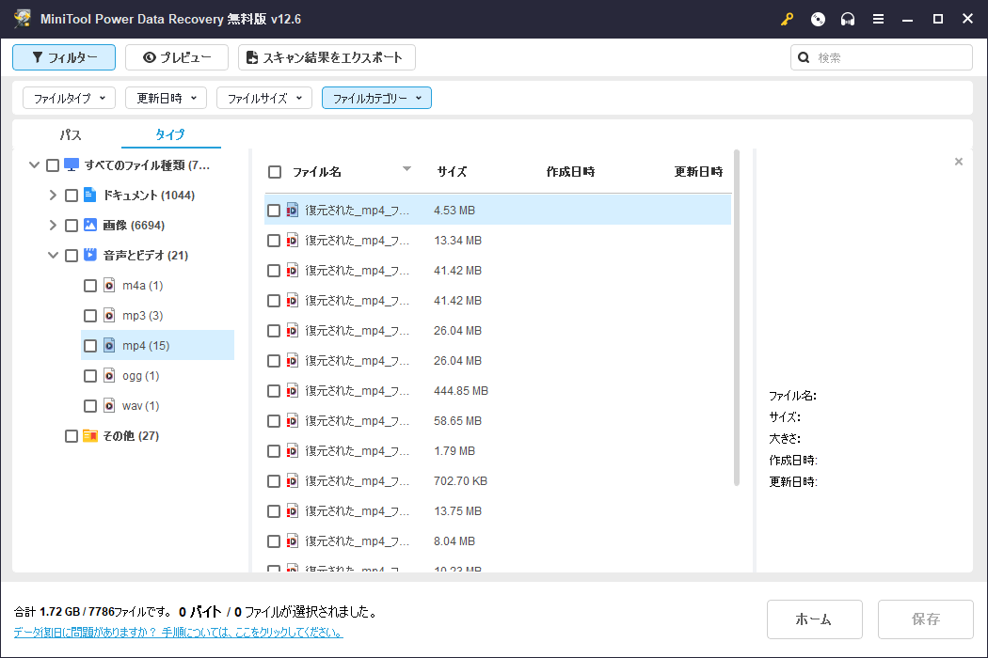Select the m4a (1) tree item
The image size is (988, 658).
[142, 285]
